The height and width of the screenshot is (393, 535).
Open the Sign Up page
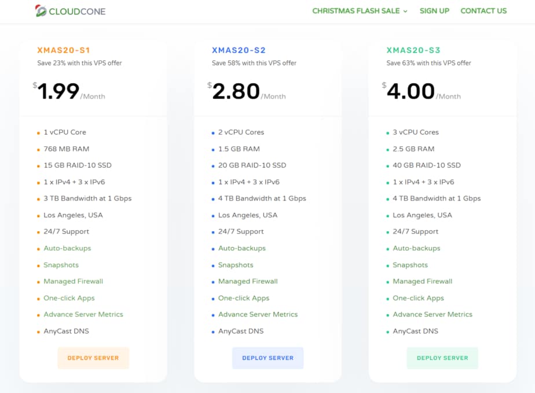[434, 11]
